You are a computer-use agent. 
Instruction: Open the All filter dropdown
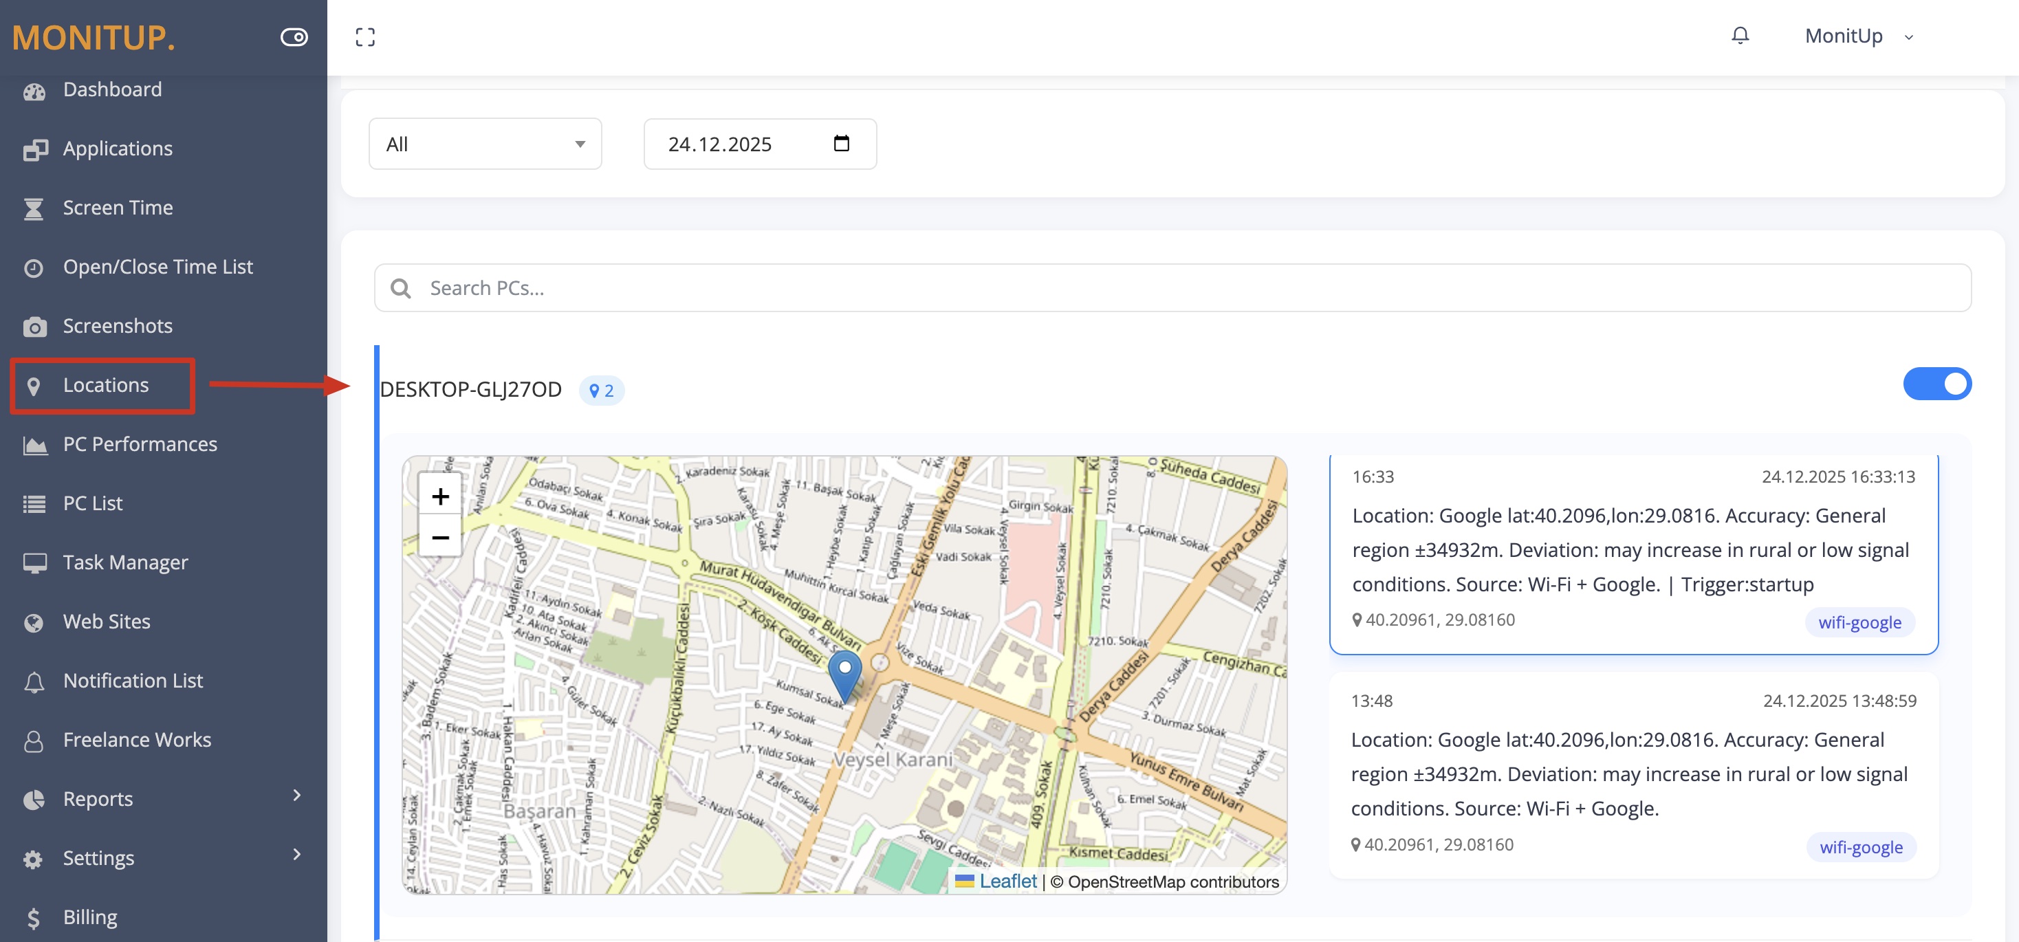[x=485, y=144]
